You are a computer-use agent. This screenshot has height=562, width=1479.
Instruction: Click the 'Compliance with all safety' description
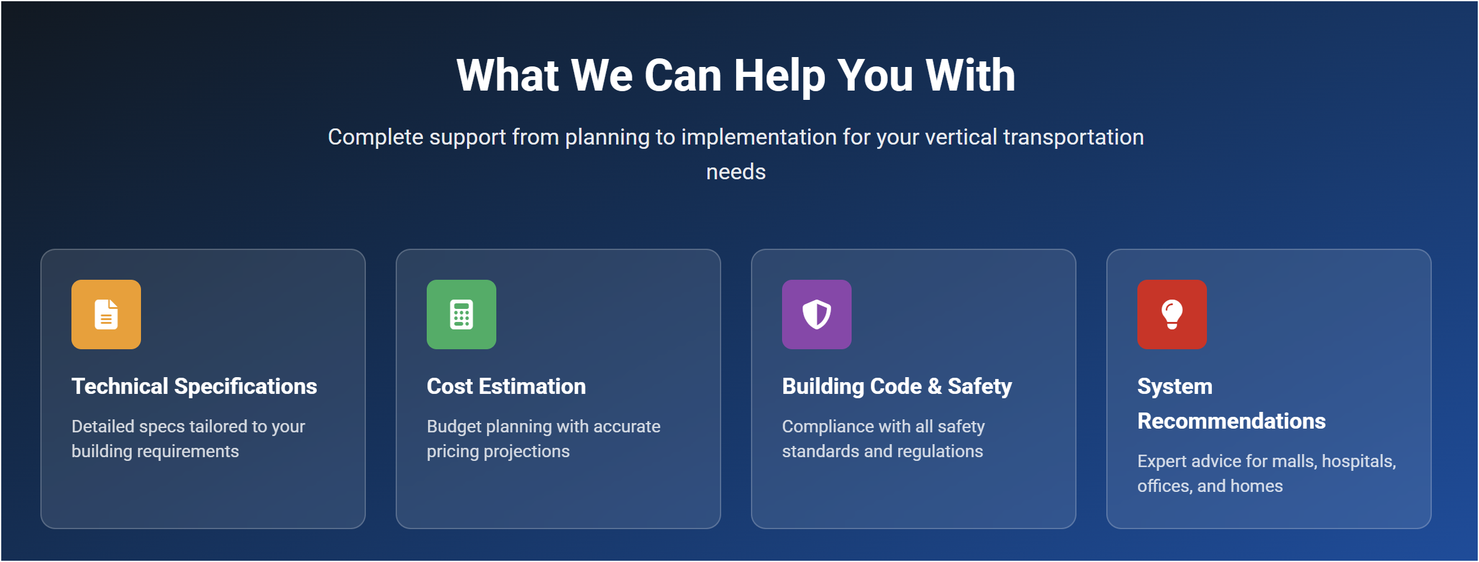pos(883,439)
